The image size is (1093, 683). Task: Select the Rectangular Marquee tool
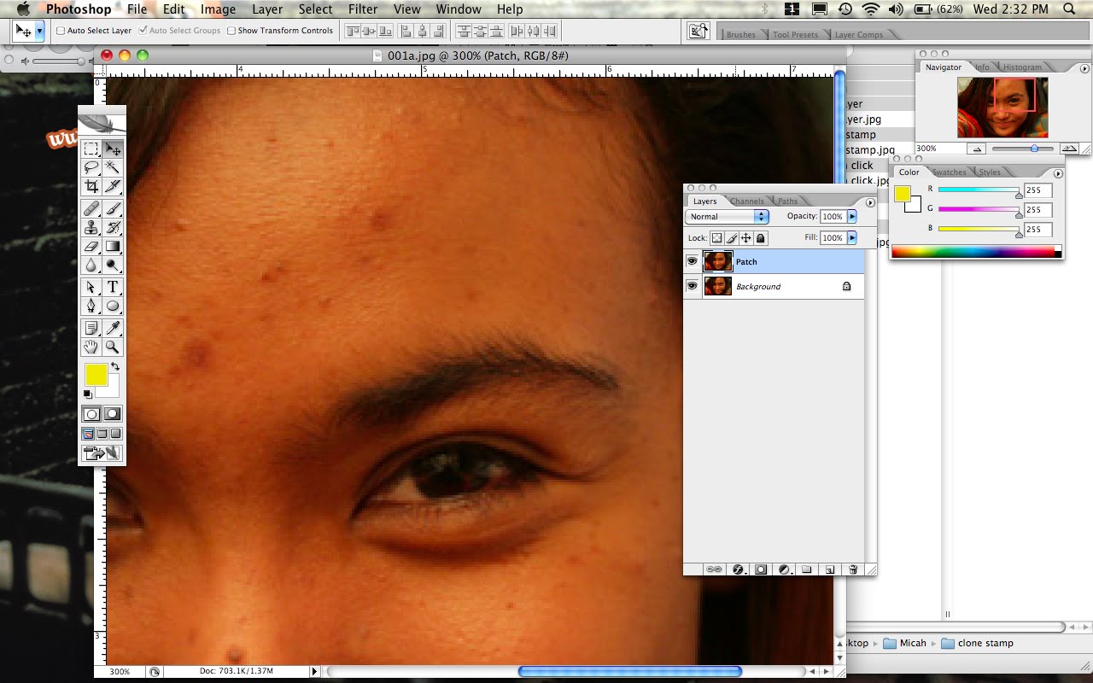point(91,149)
